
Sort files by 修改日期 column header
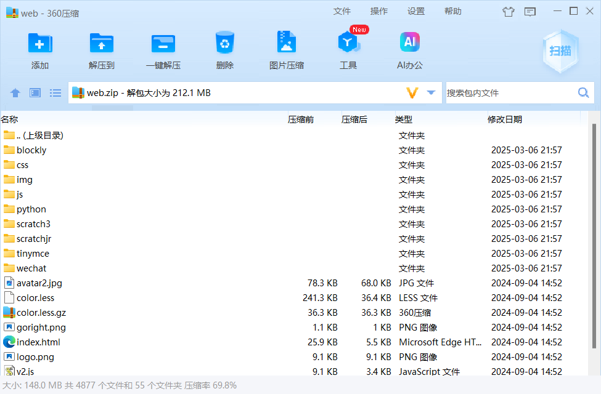point(505,119)
